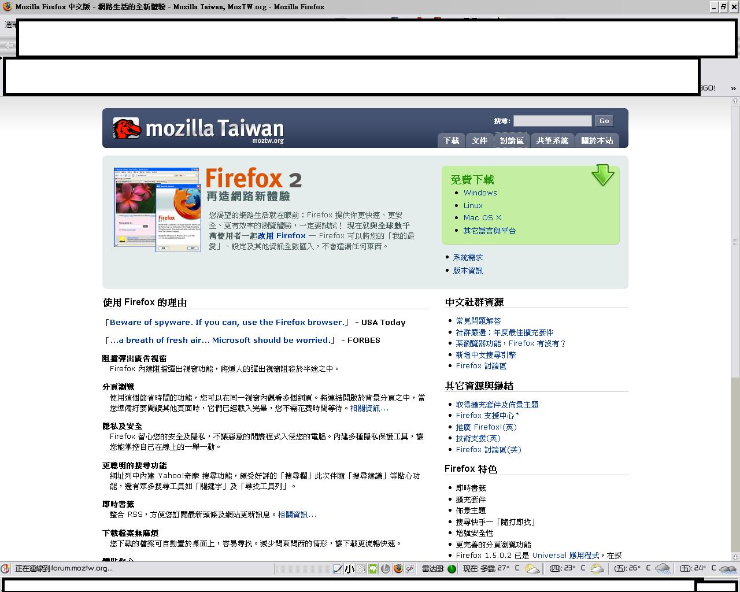Image resolution: width=740 pixels, height=592 pixels.
Task: Open the 版本資訊 link
Action: point(468,271)
